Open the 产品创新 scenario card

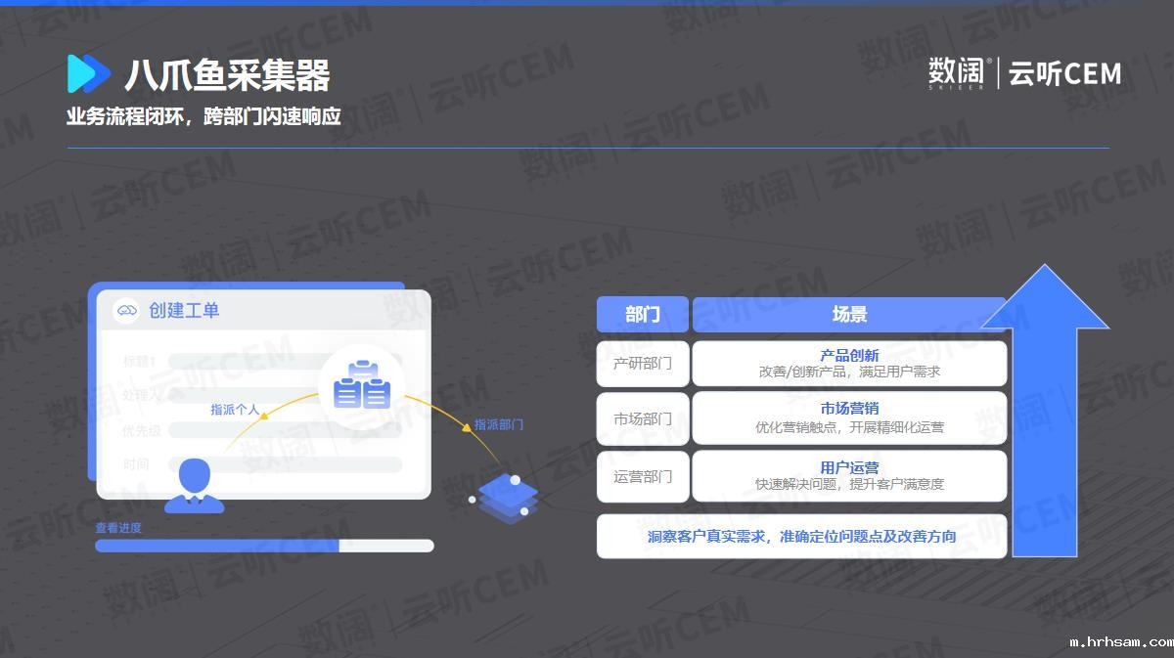click(x=849, y=364)
